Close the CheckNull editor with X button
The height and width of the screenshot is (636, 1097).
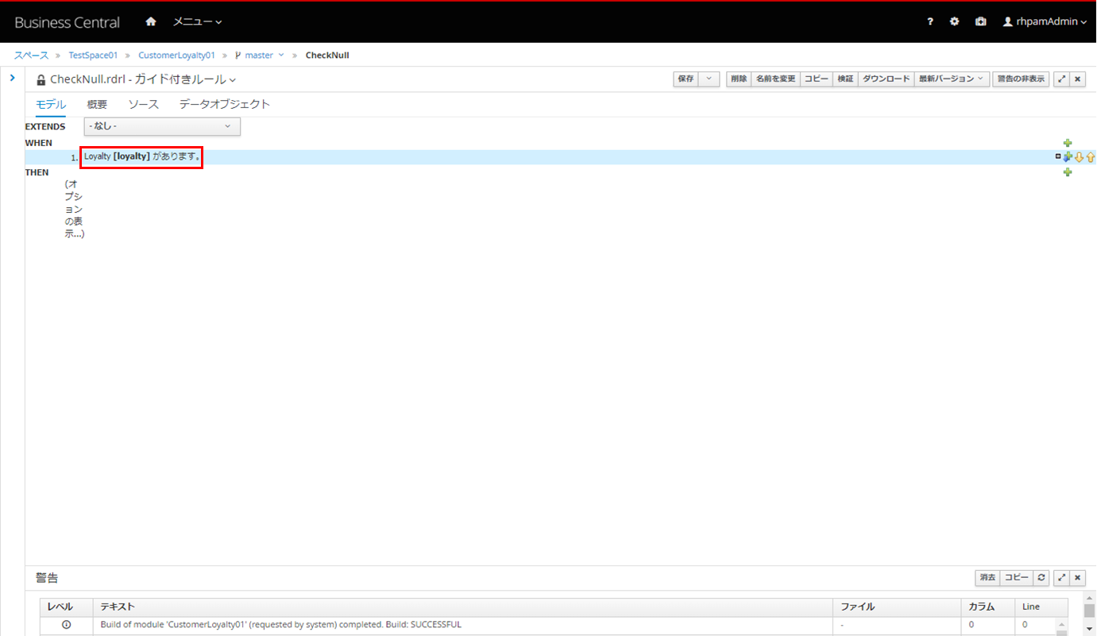(1078, 79)
